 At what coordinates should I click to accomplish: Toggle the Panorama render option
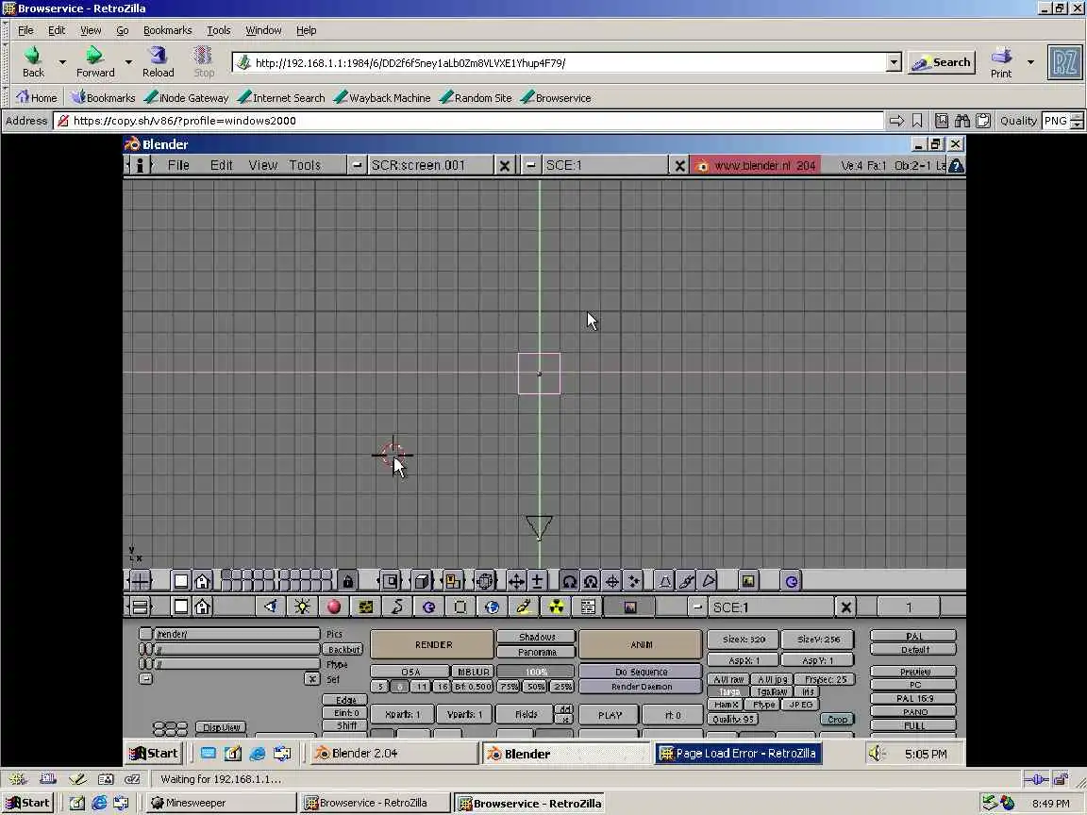537,652
